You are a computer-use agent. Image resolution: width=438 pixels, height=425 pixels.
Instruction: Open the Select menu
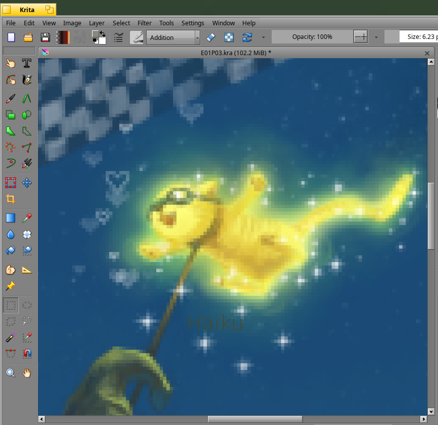[121, 23]
